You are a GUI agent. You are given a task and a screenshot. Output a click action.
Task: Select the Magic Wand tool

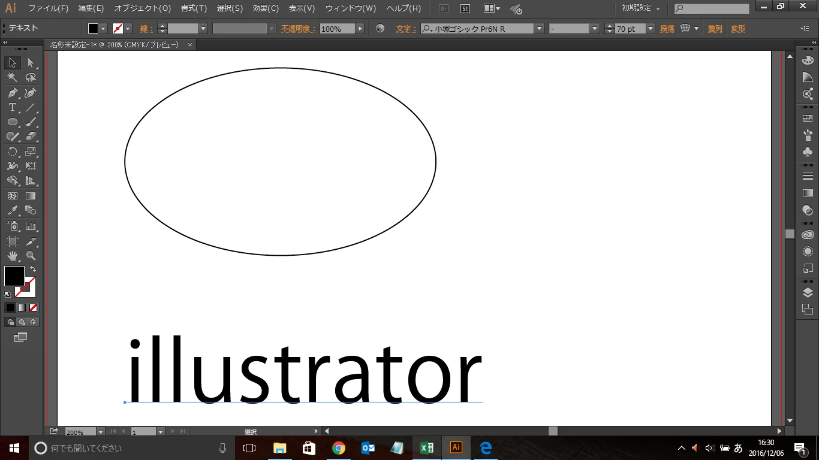12,78
